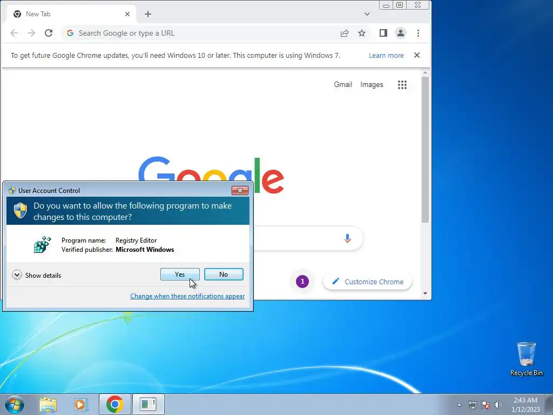Viewport: 553px width, 415px height.
Task: Open Gmail link
Action: [x=343, y=85]
